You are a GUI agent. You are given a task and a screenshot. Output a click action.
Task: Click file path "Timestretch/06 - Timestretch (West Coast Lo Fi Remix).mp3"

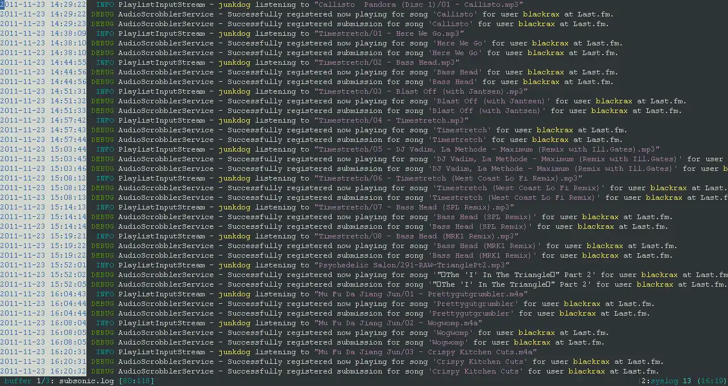pyautogui.click(x=448, y=178)
